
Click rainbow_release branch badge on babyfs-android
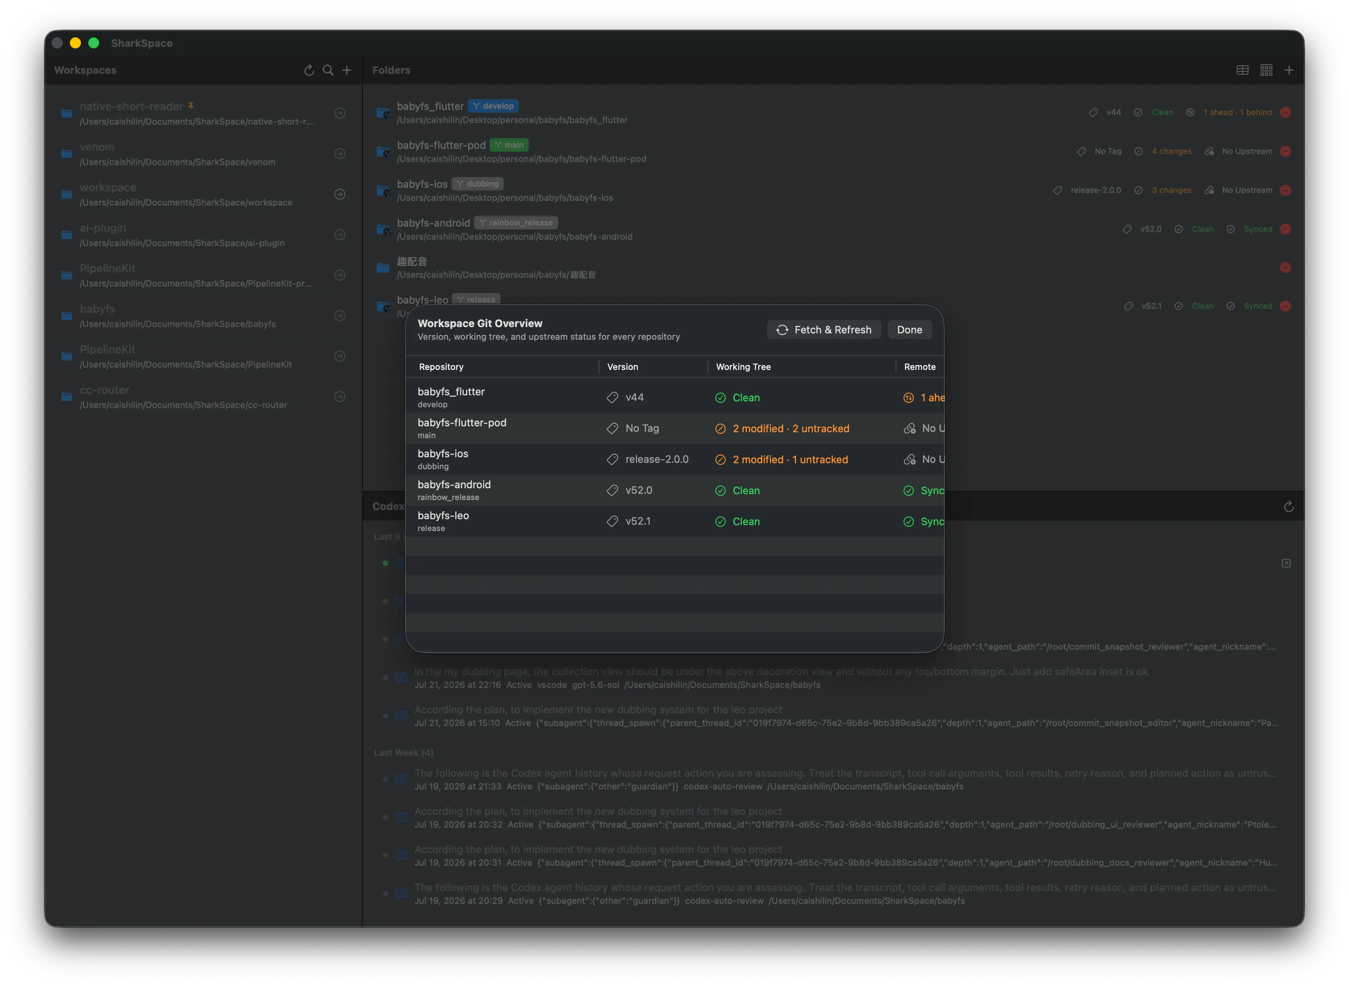516,223
